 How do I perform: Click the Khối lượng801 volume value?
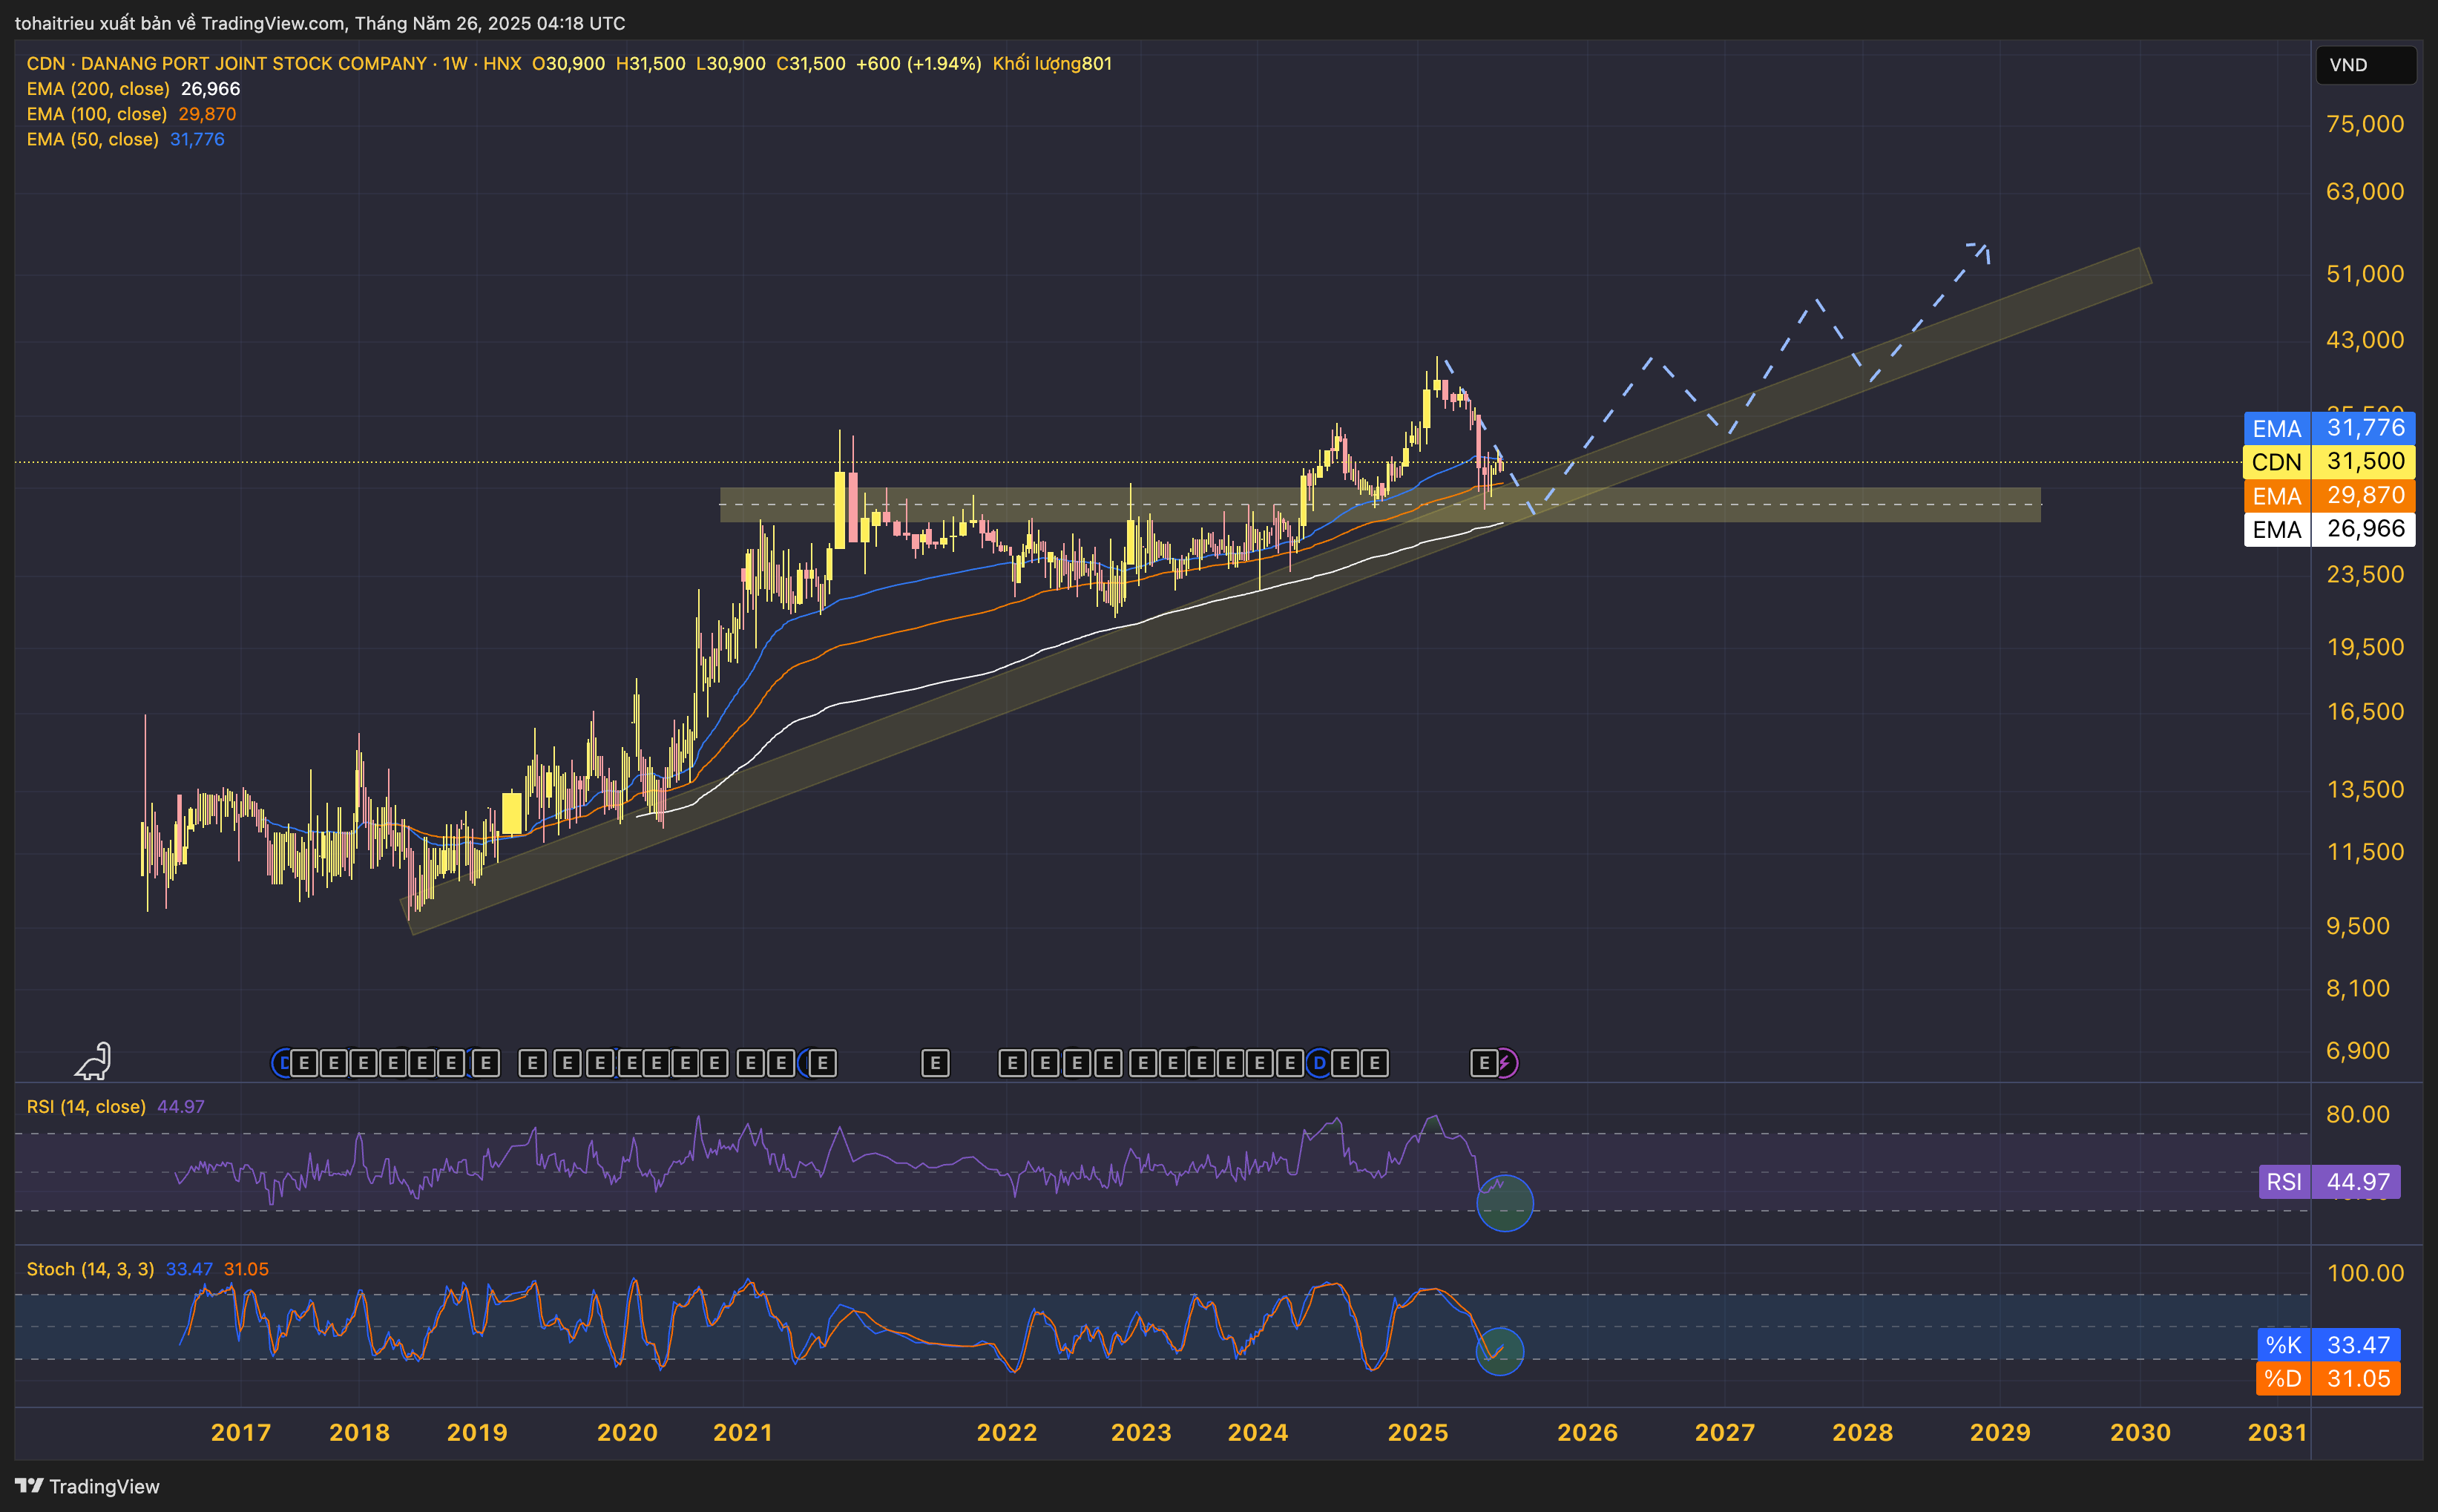coord(1052,64)
